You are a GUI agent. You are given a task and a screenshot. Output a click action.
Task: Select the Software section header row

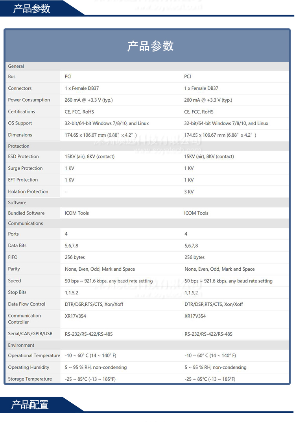(x=17, y=203)
